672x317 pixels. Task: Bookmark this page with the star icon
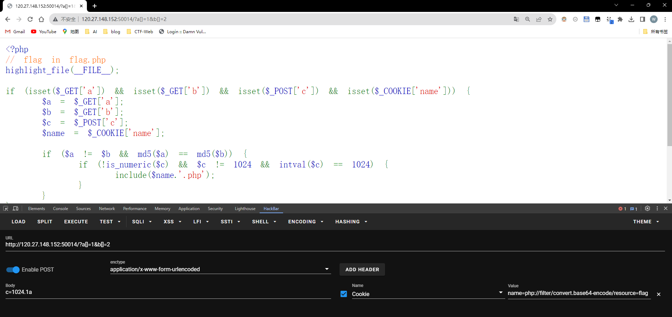point(550,19)
